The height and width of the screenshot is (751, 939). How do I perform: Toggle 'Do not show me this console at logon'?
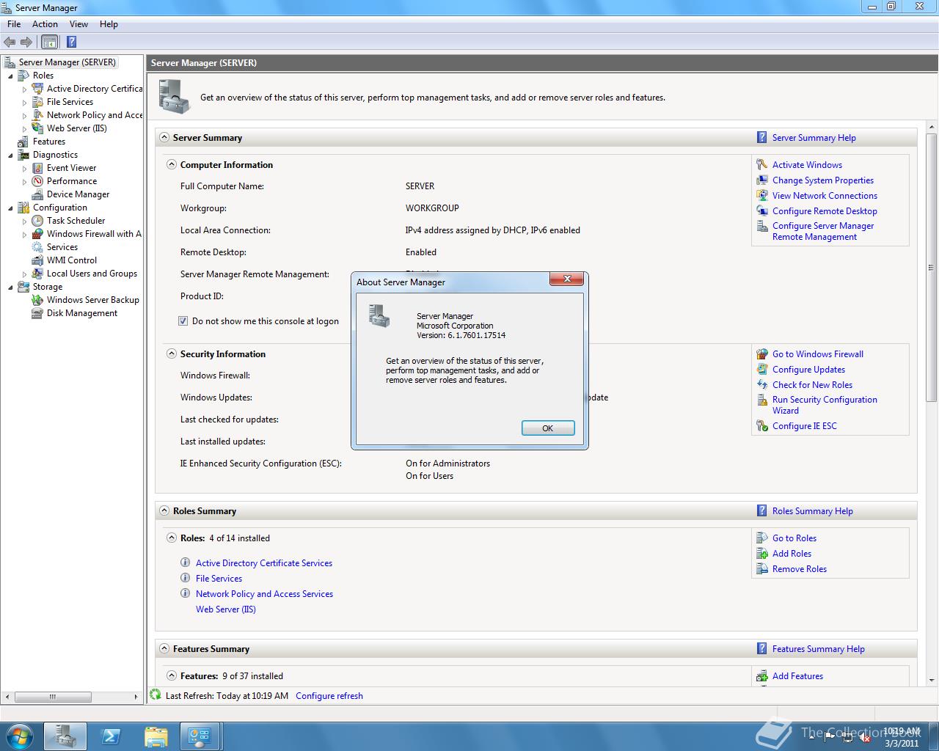[x=183, y=321]
